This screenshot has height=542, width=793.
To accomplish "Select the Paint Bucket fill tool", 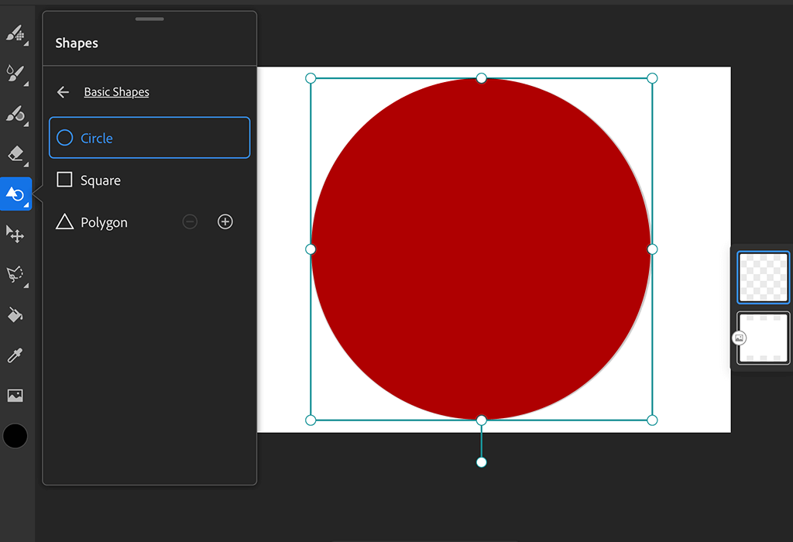I will [15, 315].
